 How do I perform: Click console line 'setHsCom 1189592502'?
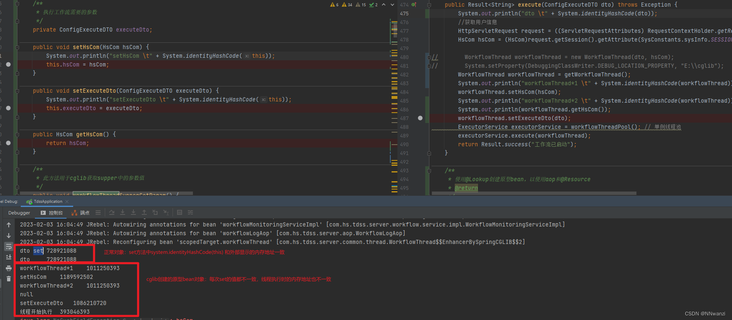click(57, 277)
